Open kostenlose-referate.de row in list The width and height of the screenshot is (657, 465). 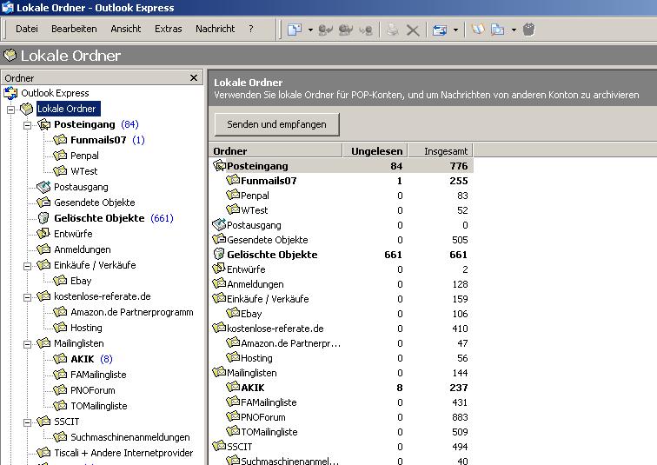[341, 329]
